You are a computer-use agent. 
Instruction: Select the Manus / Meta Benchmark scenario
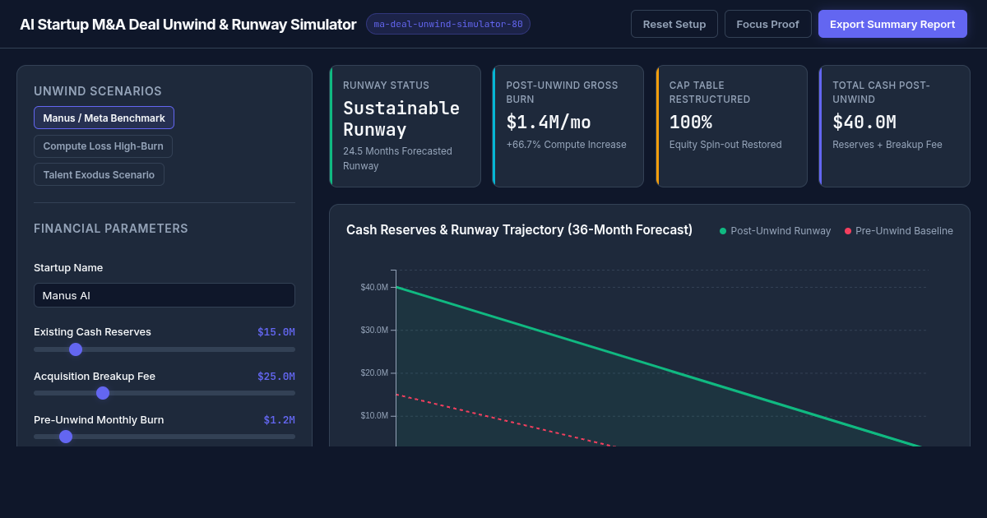pyautogui.click(x=104, y=118)
